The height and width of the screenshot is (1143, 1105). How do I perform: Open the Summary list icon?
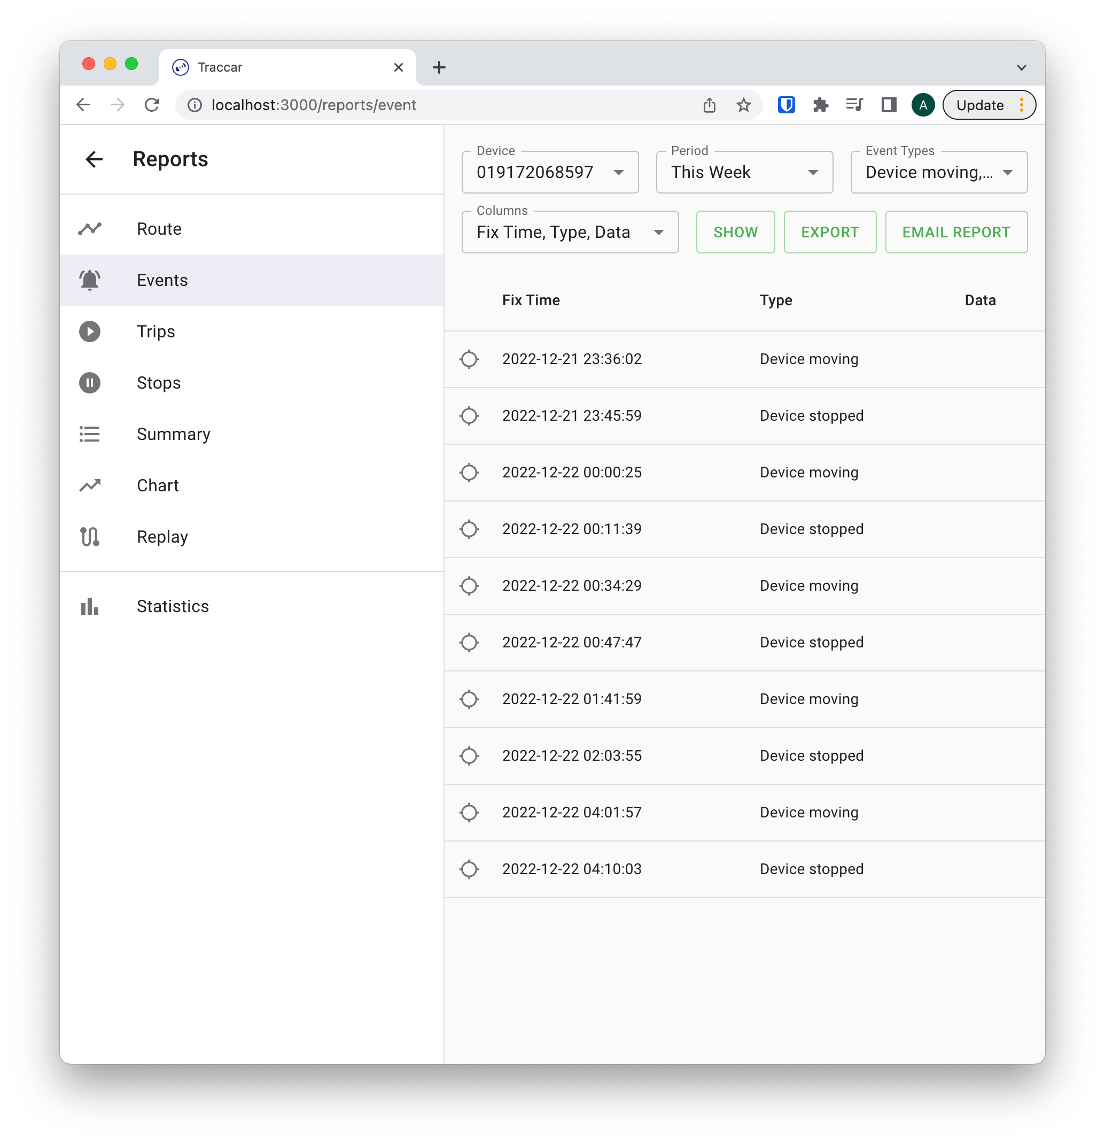pyautogui.click(x=90, y=434)
